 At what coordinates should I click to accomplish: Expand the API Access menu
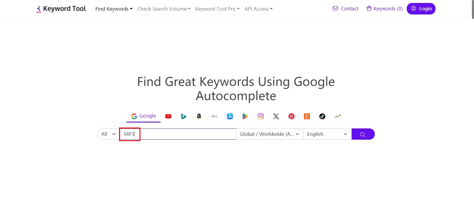pos(259,9)
